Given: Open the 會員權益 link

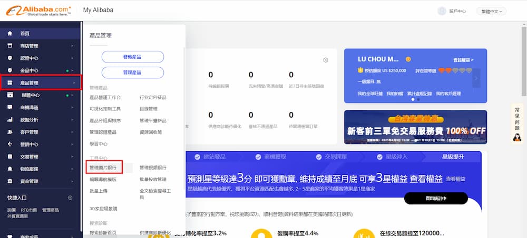Looking at the screenshot, I should (463, 60).
